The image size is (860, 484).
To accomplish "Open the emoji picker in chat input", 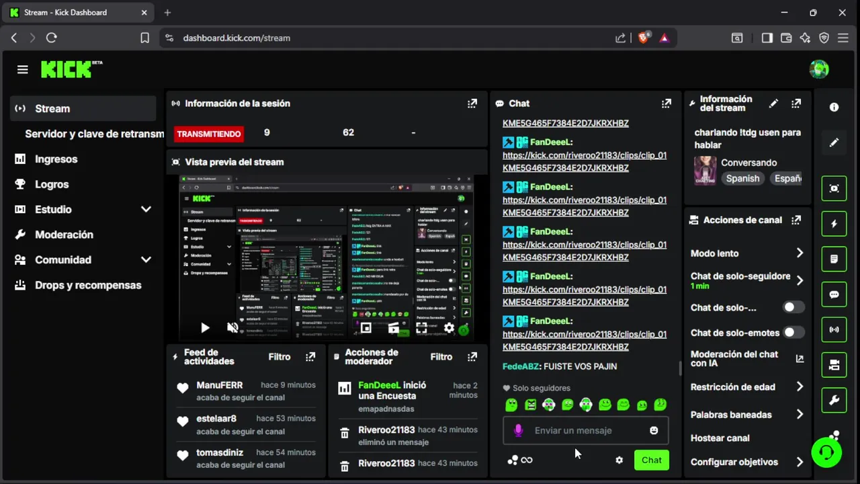I will click(654, 430).
